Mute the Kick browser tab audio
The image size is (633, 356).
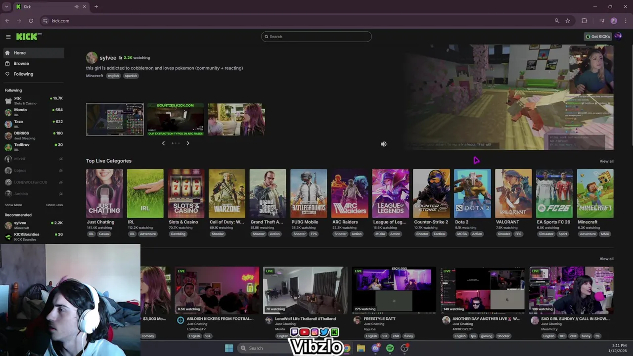[76, 6]
